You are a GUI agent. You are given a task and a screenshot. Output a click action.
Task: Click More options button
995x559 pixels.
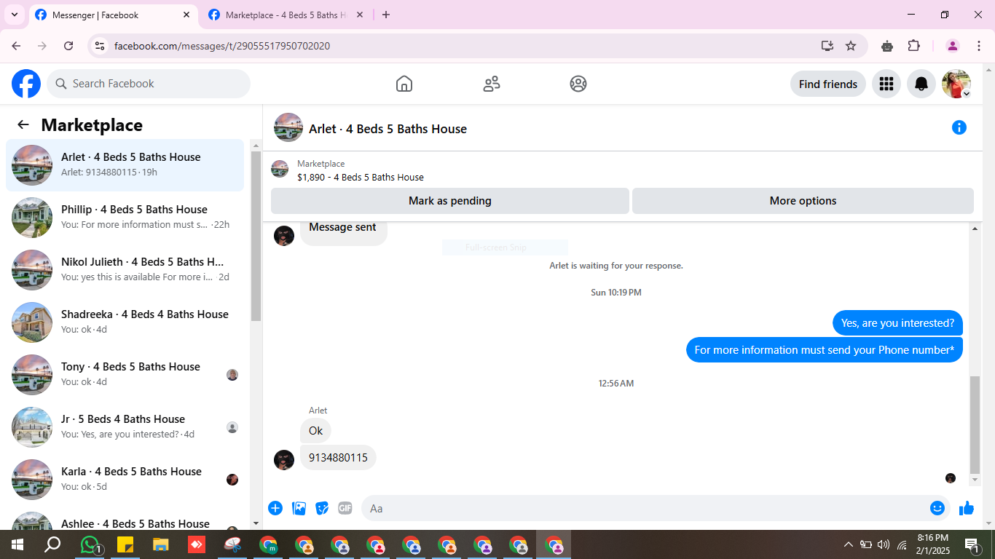point(803,201)
